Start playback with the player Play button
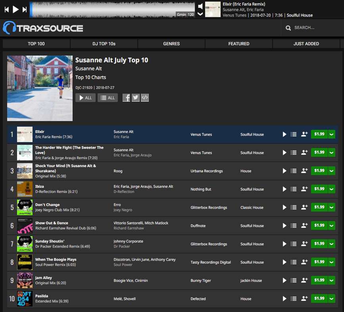The height and width of the screenshot is (312, 344). pos(15,10)
